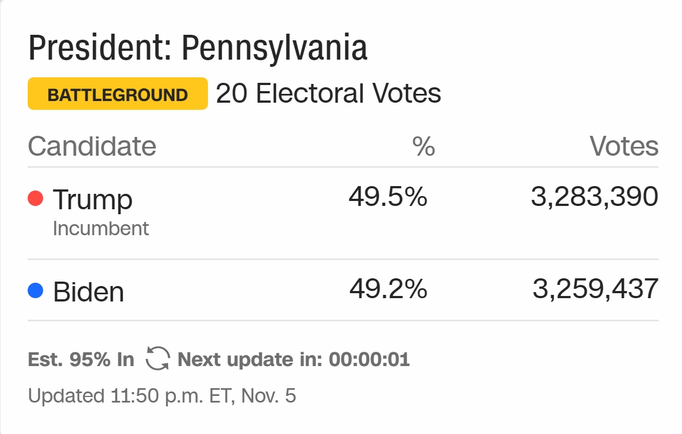This screenshot has width=682, height=434.
Task: Click the Next update in countdown timer
Action: pos(294,360)
